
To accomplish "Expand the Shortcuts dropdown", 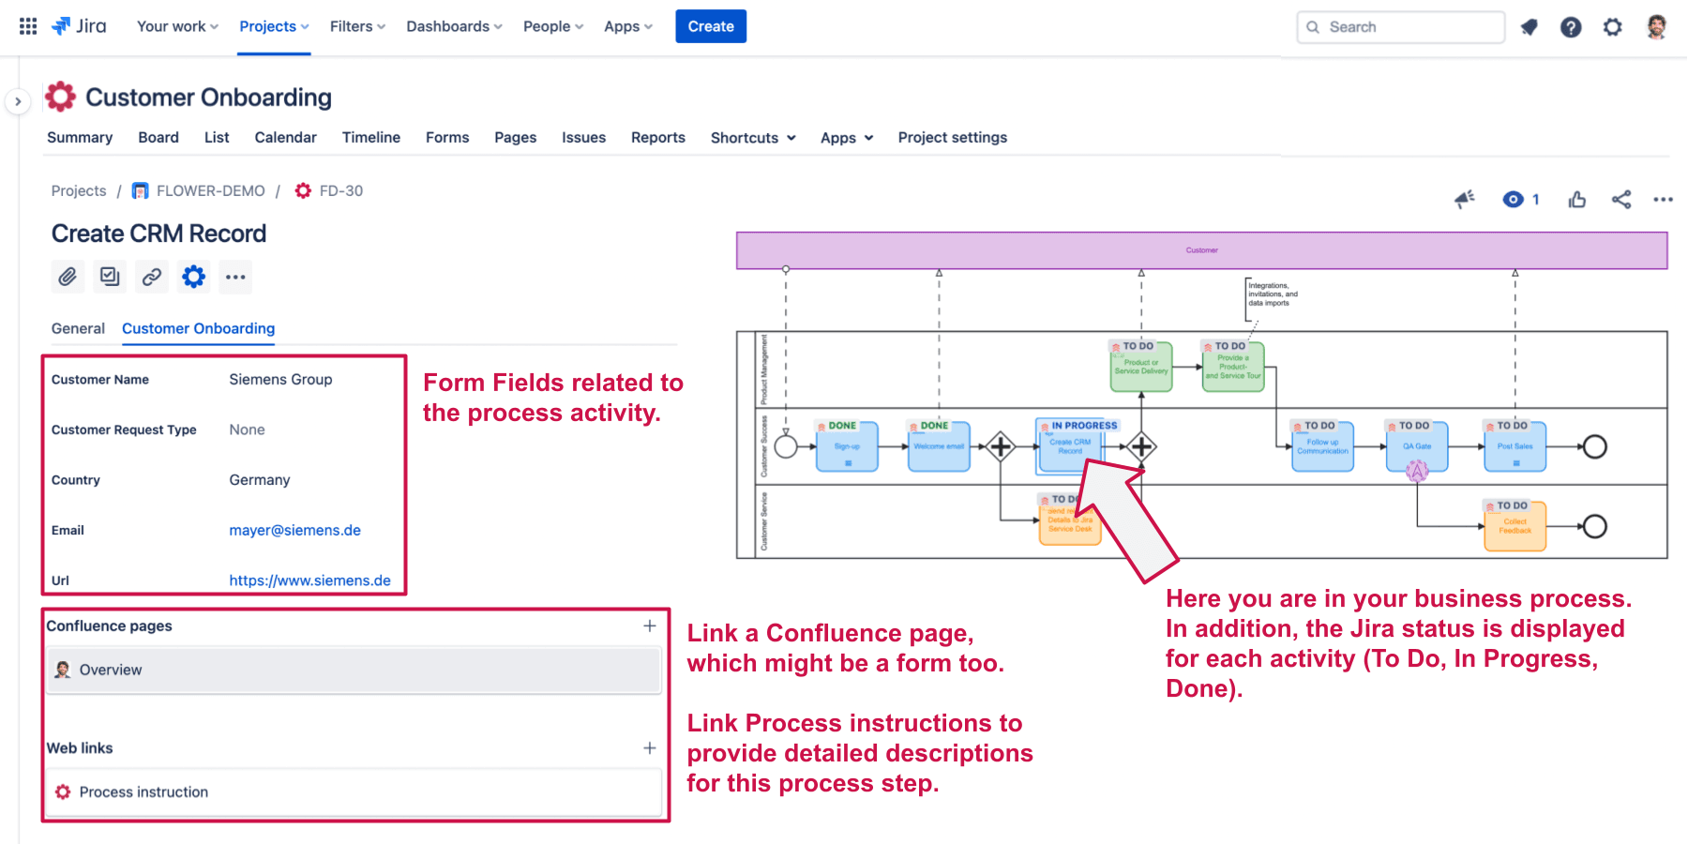I will pos(752,137).
